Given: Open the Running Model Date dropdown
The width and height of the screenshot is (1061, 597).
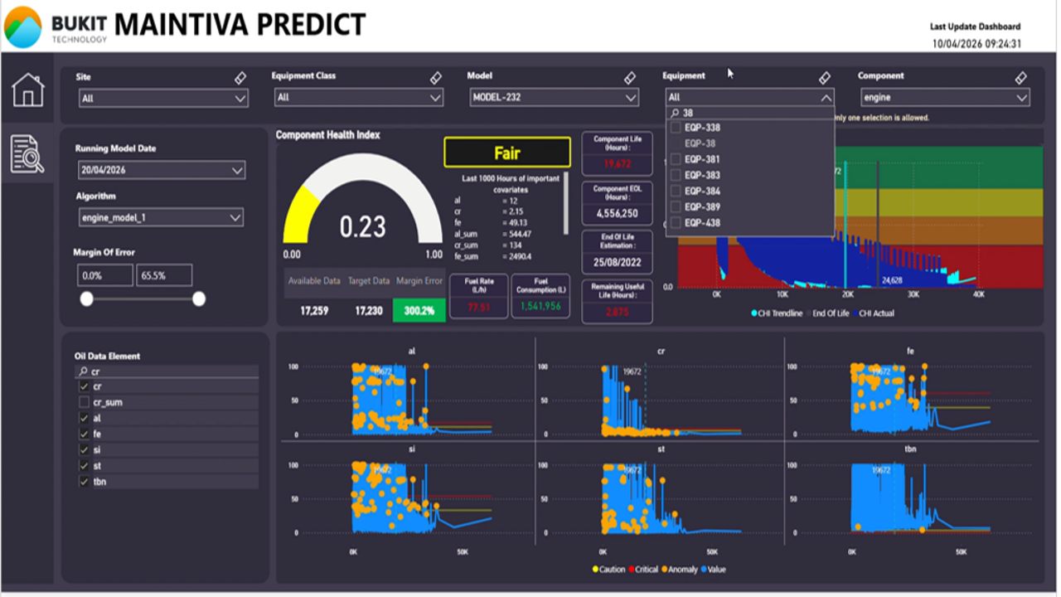Looking at the screenshot, I should pyautogui.click(x=162, y=170).
